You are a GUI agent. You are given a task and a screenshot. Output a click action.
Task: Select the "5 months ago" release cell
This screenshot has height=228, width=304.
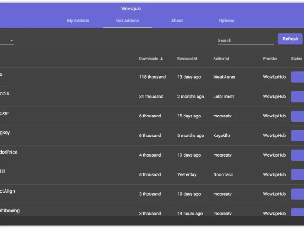tap(191, 136)
